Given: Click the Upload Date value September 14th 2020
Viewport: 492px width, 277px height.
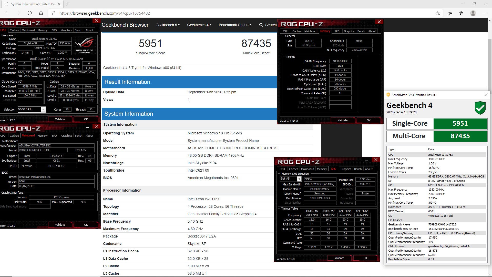Looking at the screenshot, I should 212,92.
